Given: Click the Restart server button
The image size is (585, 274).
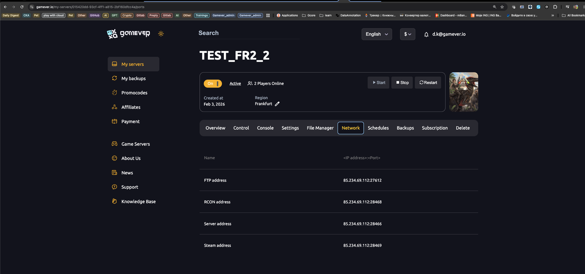Looking at the screenshot, I should pyautogui.click(x=428, y=83).
